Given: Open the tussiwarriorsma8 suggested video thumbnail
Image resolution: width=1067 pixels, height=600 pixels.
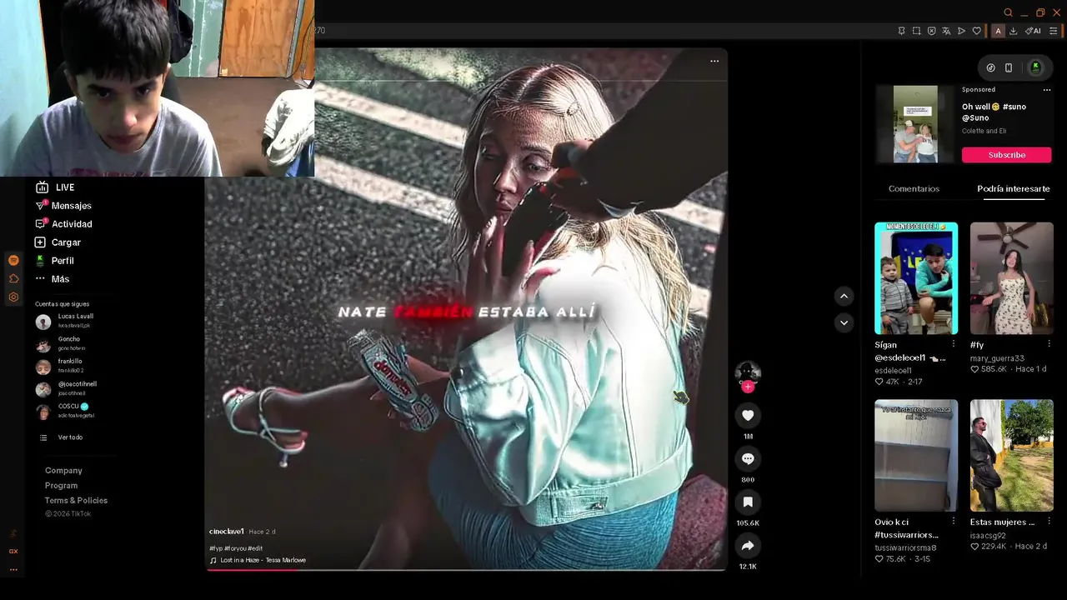Looking at the screenshot, I should [916, 456].
